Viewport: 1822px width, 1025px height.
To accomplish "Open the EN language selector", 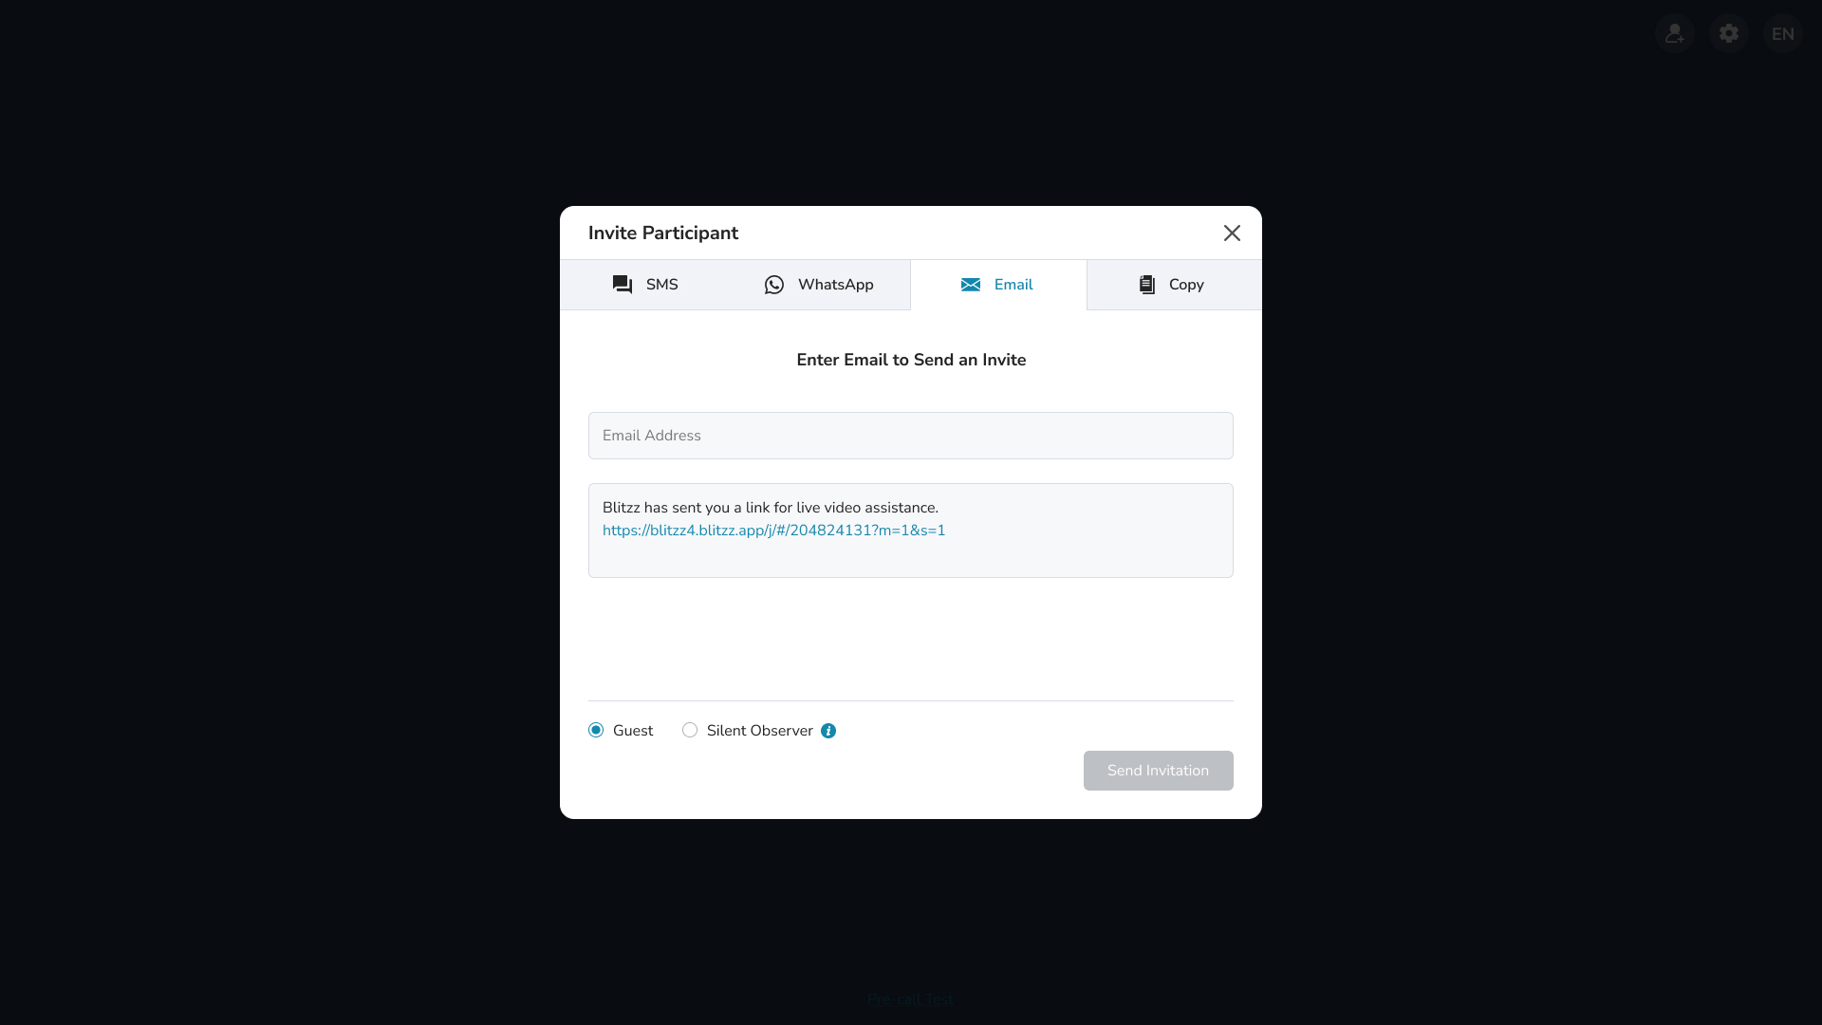I will (x=1783, y=33).
